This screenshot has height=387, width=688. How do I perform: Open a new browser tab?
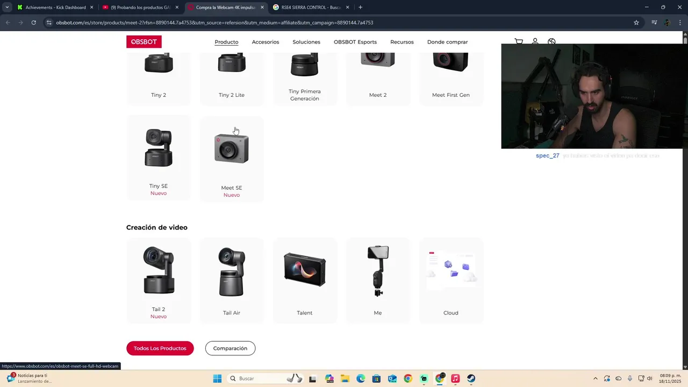pos(360,8)
